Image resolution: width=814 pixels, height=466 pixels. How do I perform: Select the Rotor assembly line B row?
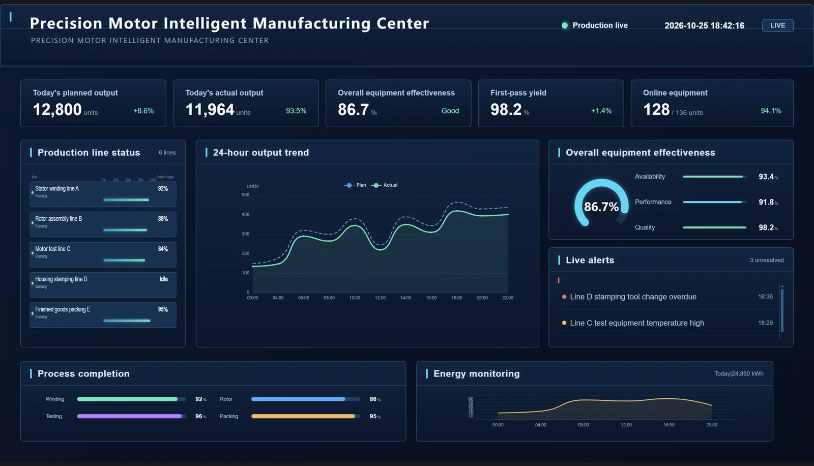103,224
